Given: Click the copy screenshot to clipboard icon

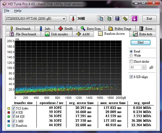Looking at the screenshot, I should pos(109,19).
